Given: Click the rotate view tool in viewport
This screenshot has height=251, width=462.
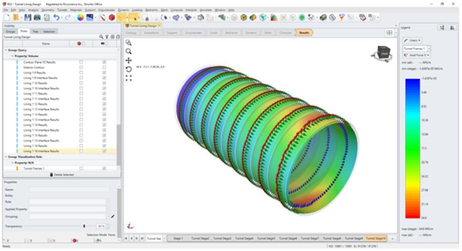Looking at the screenshot, I should tap(128, 70).
